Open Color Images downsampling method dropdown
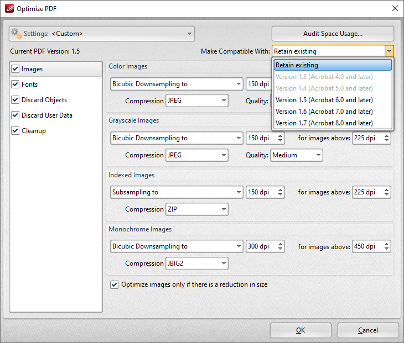 pyautogui.click(x=177, y=84)
